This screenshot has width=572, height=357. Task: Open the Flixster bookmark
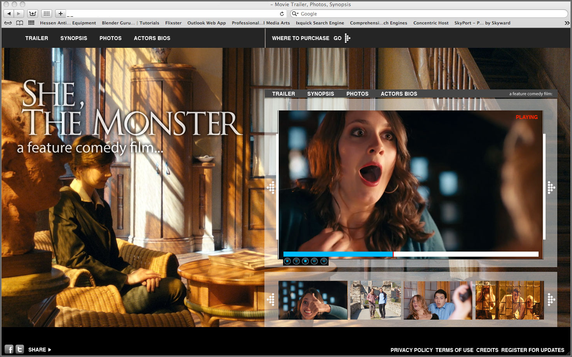173,23
